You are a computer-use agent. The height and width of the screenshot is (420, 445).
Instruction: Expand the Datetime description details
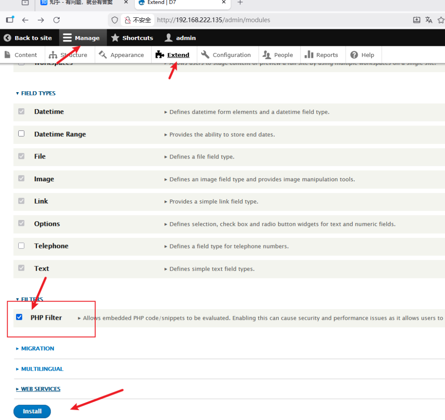(x=247, y=112)
